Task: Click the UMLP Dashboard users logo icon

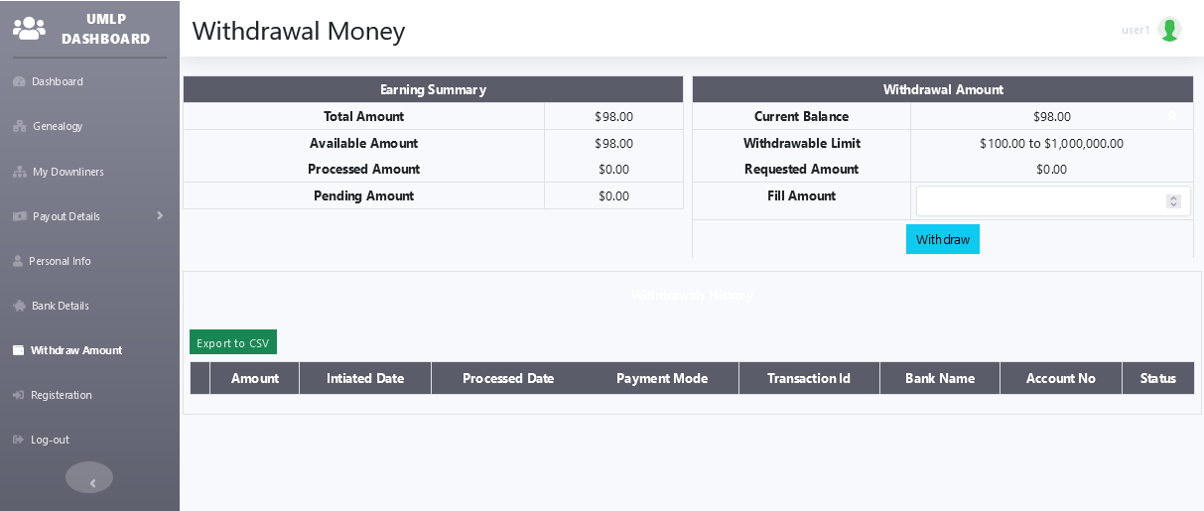Action: (x=29, y=29)
